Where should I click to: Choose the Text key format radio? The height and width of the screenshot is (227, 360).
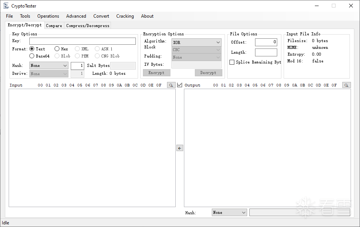point(32,49)
